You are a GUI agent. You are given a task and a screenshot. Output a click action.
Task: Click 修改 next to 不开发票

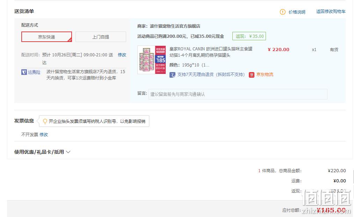pyautogui.click(x=44, y=135)
